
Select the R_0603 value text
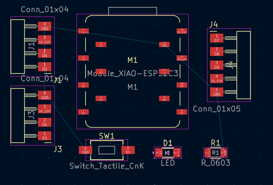click(216, 163)
